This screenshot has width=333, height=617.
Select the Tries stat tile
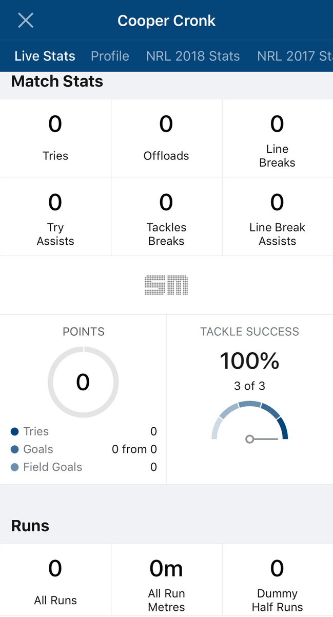55,138
